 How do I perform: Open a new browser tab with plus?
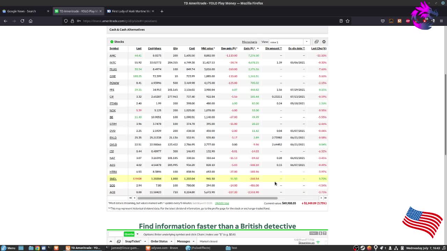pyautogui.click(x=162, y=11)
